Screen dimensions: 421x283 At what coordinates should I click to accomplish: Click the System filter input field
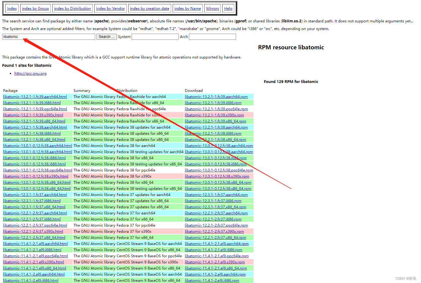click(x=155, y=36)
